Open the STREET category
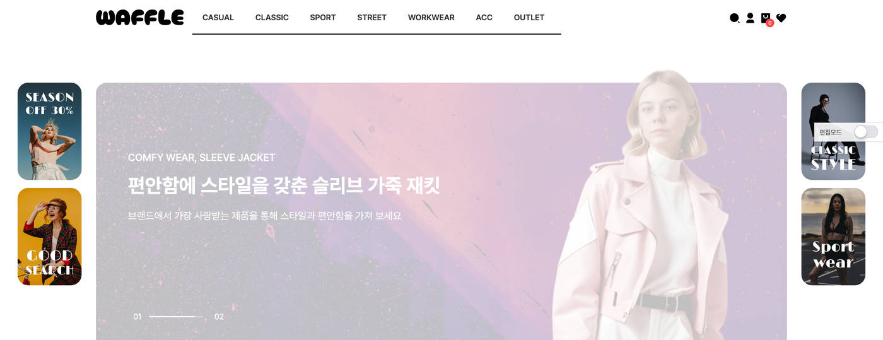 click(371, 18)
